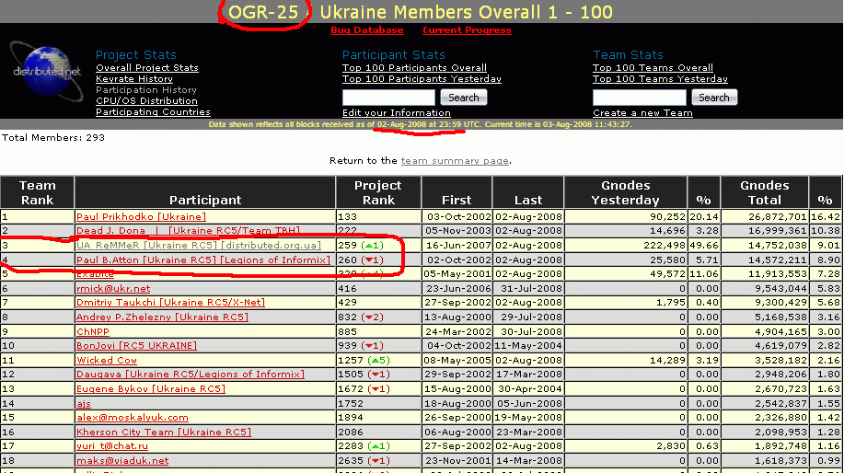Image resolution: width=844 pixels, height=473 pixels.
Task: Focus the team search input field
Action: click(640, 98)
